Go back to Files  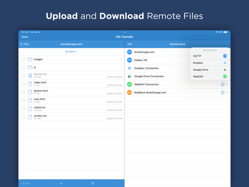click(25, 44)
